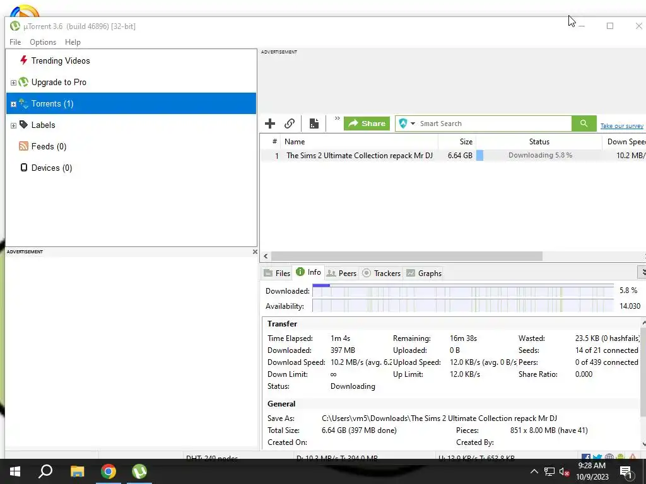Sort by the # column header
Viewport: 646px width, 484px height.
(274, 142)
